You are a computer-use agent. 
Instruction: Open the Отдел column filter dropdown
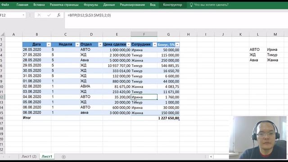pos(100,45)
